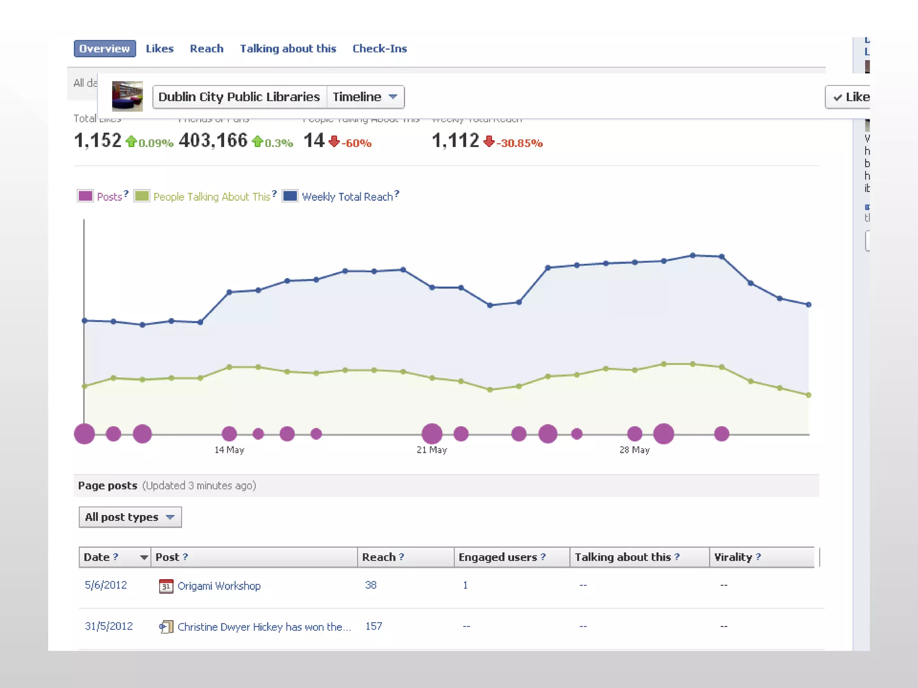Click the help icon in Engaged users header

(x=543, y=557)
